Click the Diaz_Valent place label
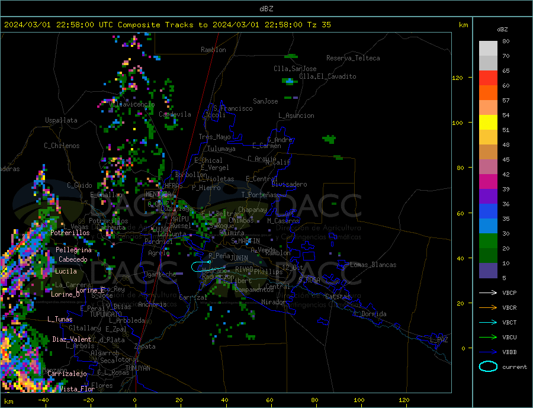 (72, 339)
